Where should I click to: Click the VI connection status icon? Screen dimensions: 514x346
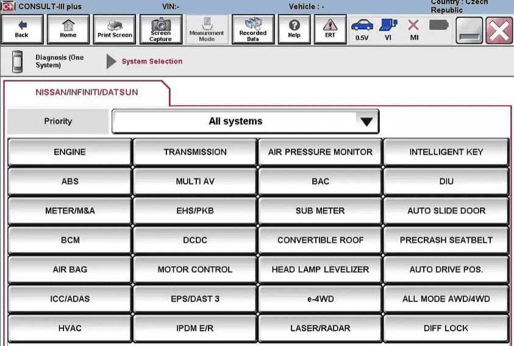tap(388, 29)
